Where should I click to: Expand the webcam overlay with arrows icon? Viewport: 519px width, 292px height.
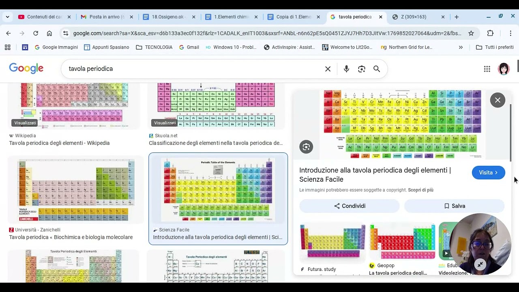(480, 264)
